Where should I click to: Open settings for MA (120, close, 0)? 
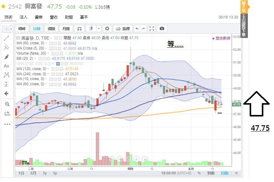[57, 69]
